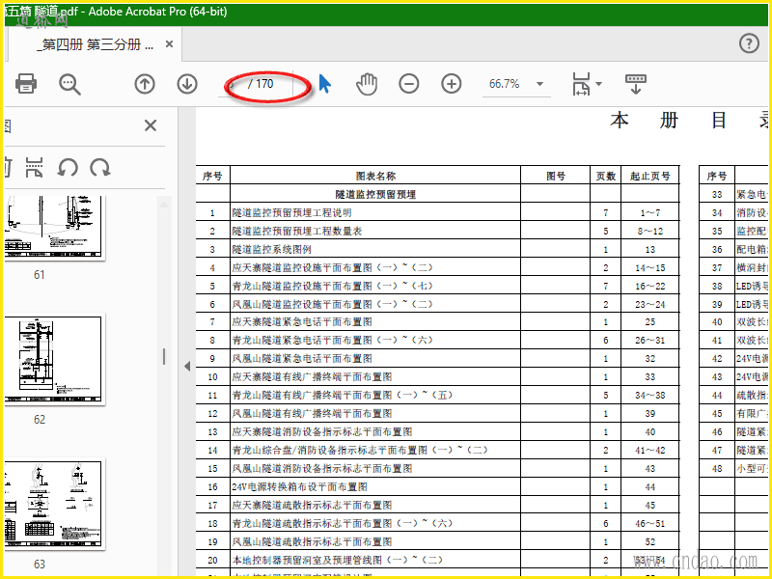Screen dimensions: 772x579
Task: Click page range cell 46~51
Action: tap(649, 523)
